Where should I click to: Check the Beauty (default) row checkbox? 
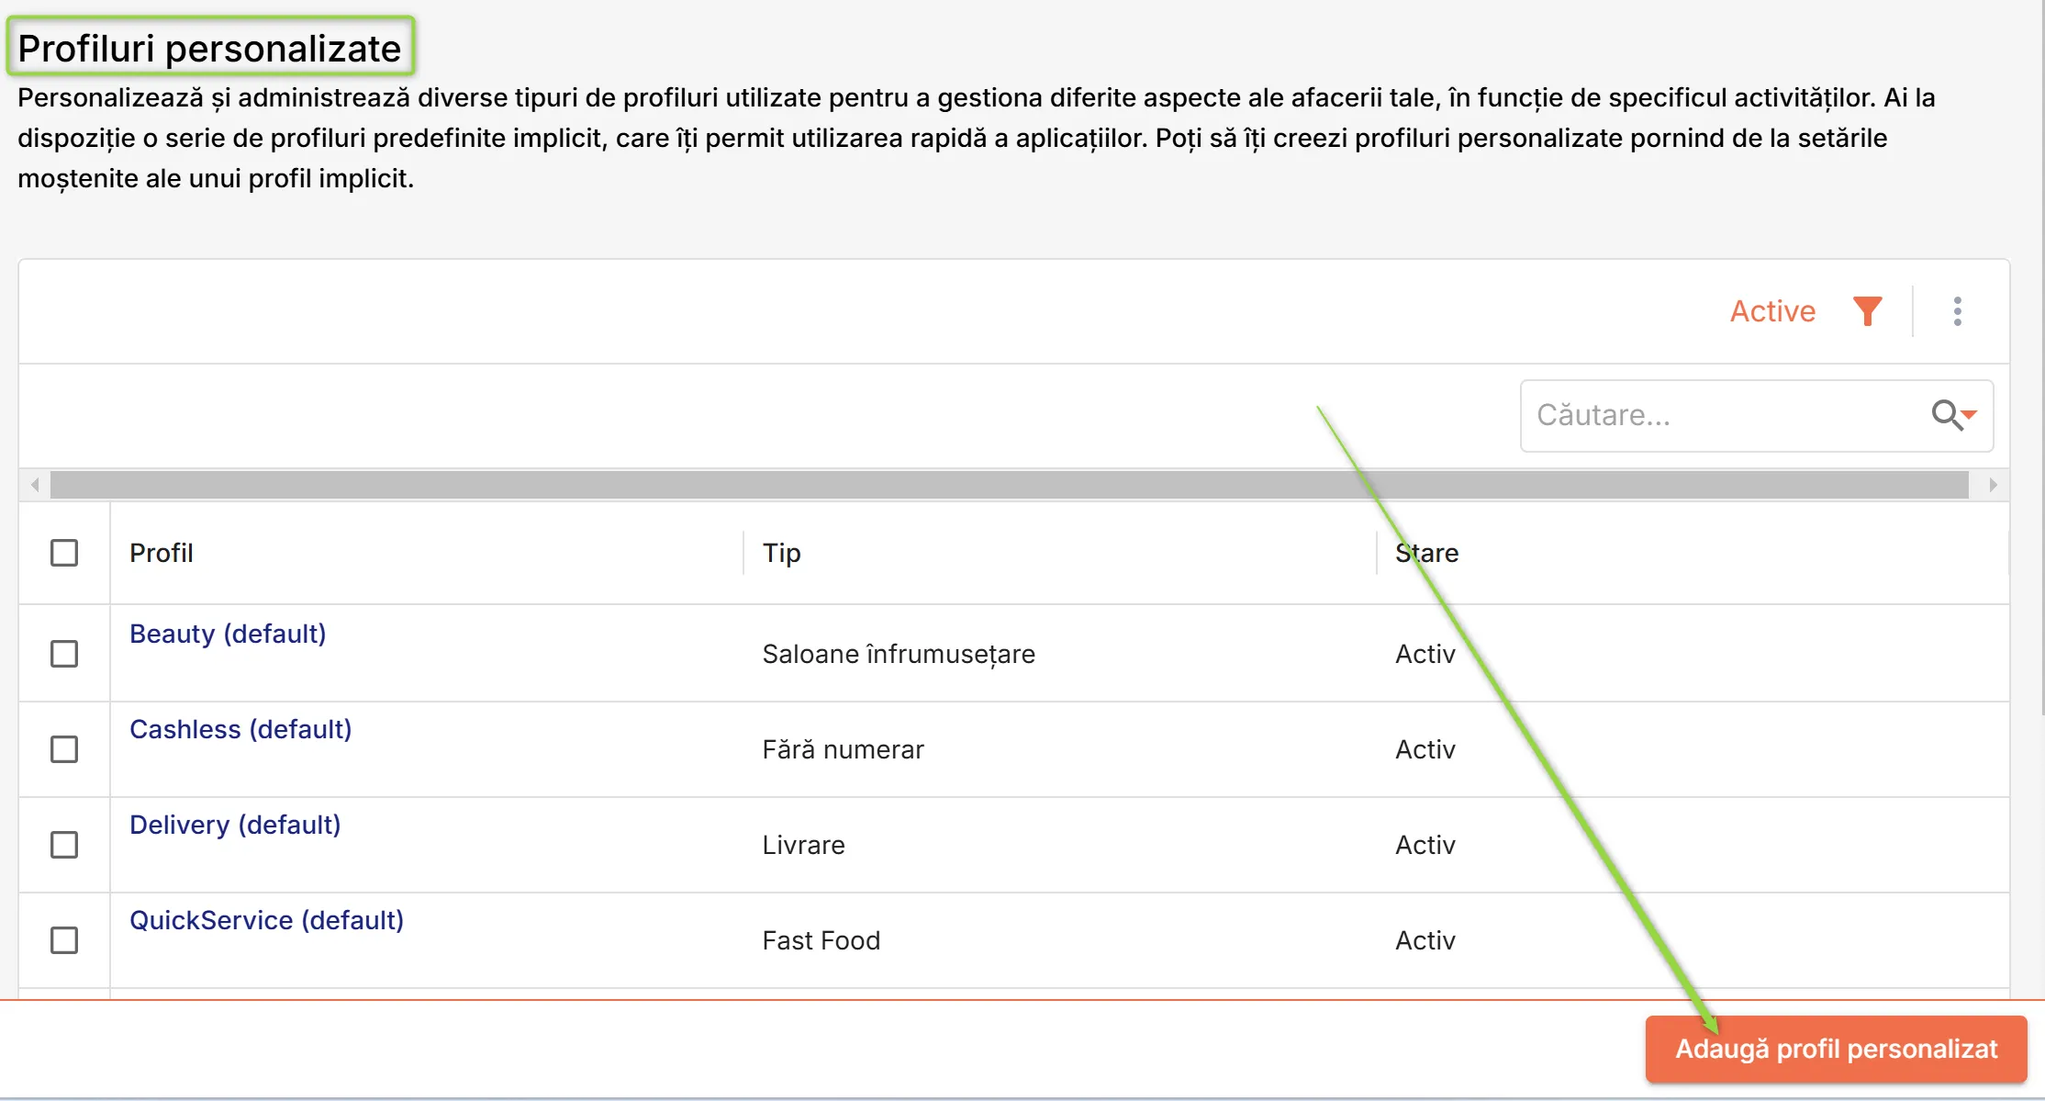(64, 654)
